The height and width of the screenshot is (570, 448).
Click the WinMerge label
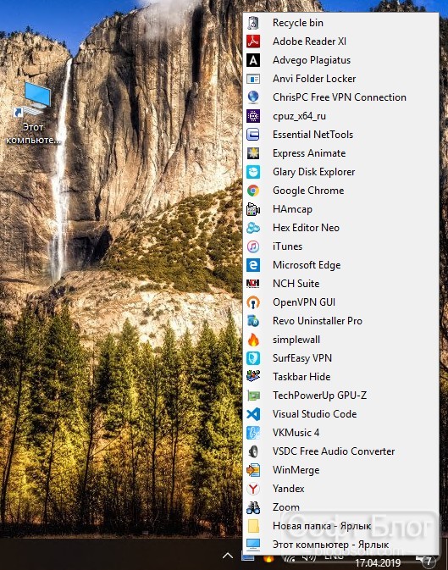pos(296,470)
